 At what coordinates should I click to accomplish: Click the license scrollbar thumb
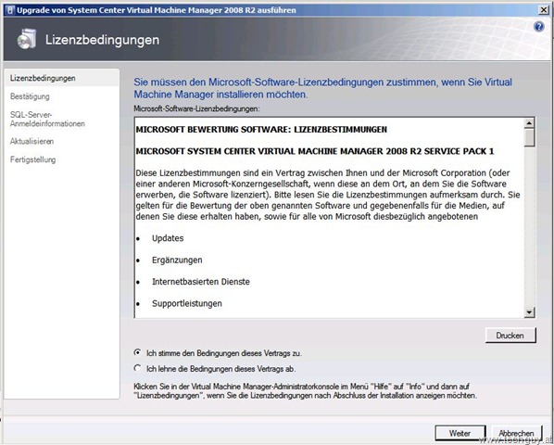(529, 137)
